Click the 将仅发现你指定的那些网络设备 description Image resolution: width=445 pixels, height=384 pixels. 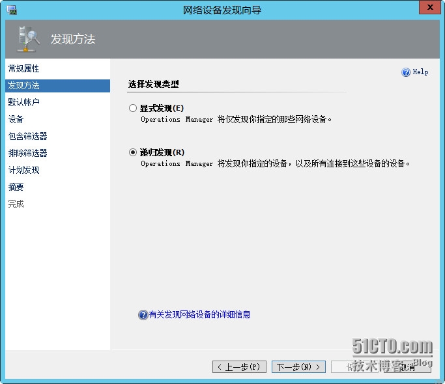pyautogui.click(x=274, y=119)
